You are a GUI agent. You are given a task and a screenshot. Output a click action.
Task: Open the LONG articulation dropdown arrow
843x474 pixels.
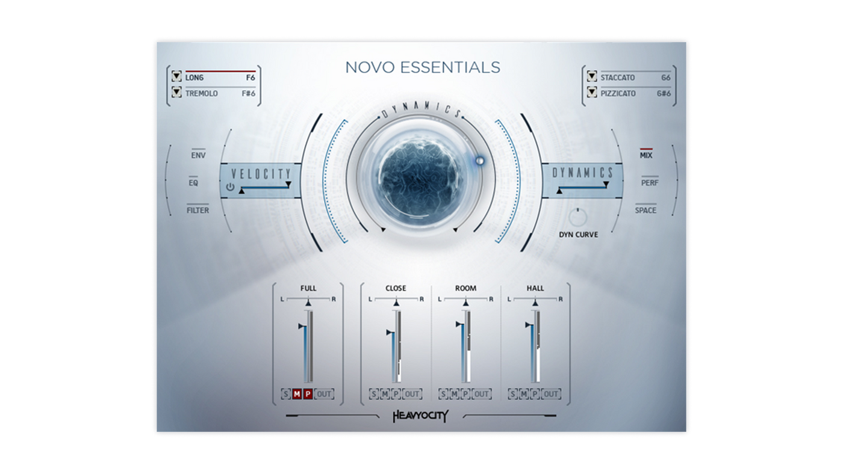point(176,76)
